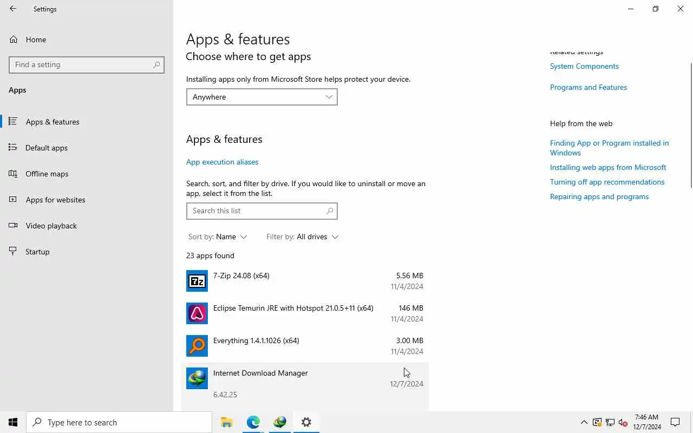Click the Internet Download Manager icon
This screenshot has width=693, height=433.
pyautogui.click(x=197, y=378)
